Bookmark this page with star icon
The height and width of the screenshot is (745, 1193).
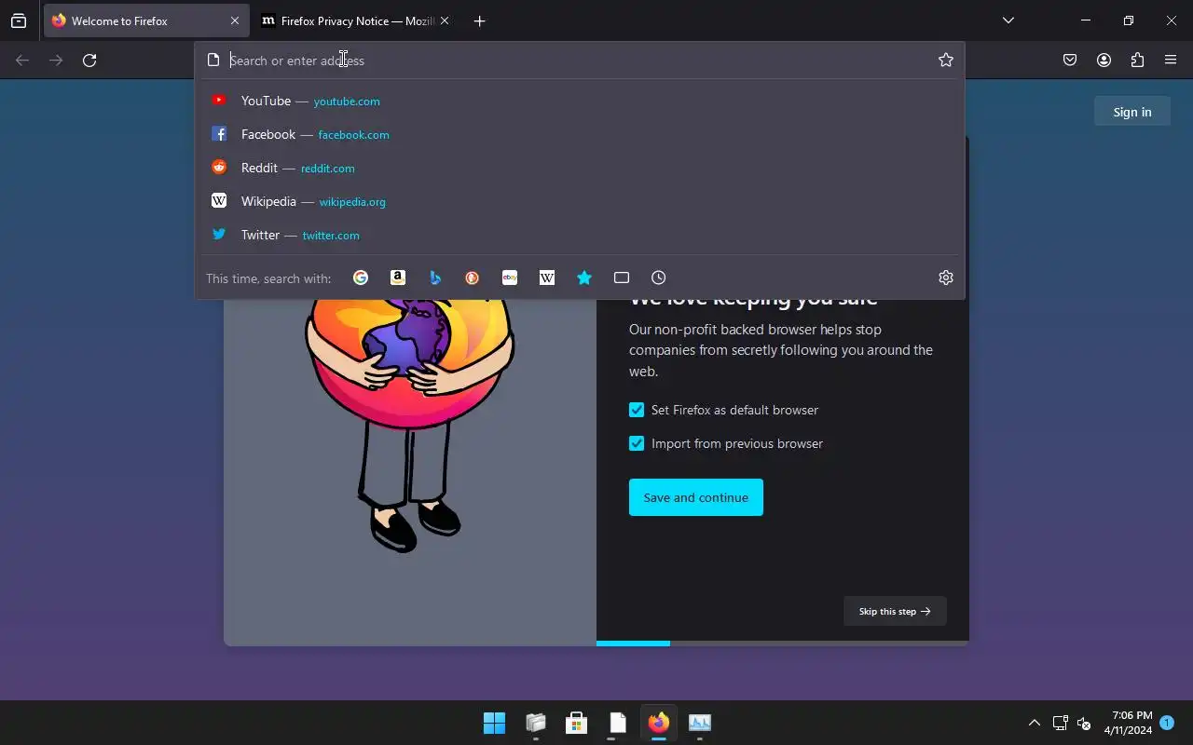[946, 60]
